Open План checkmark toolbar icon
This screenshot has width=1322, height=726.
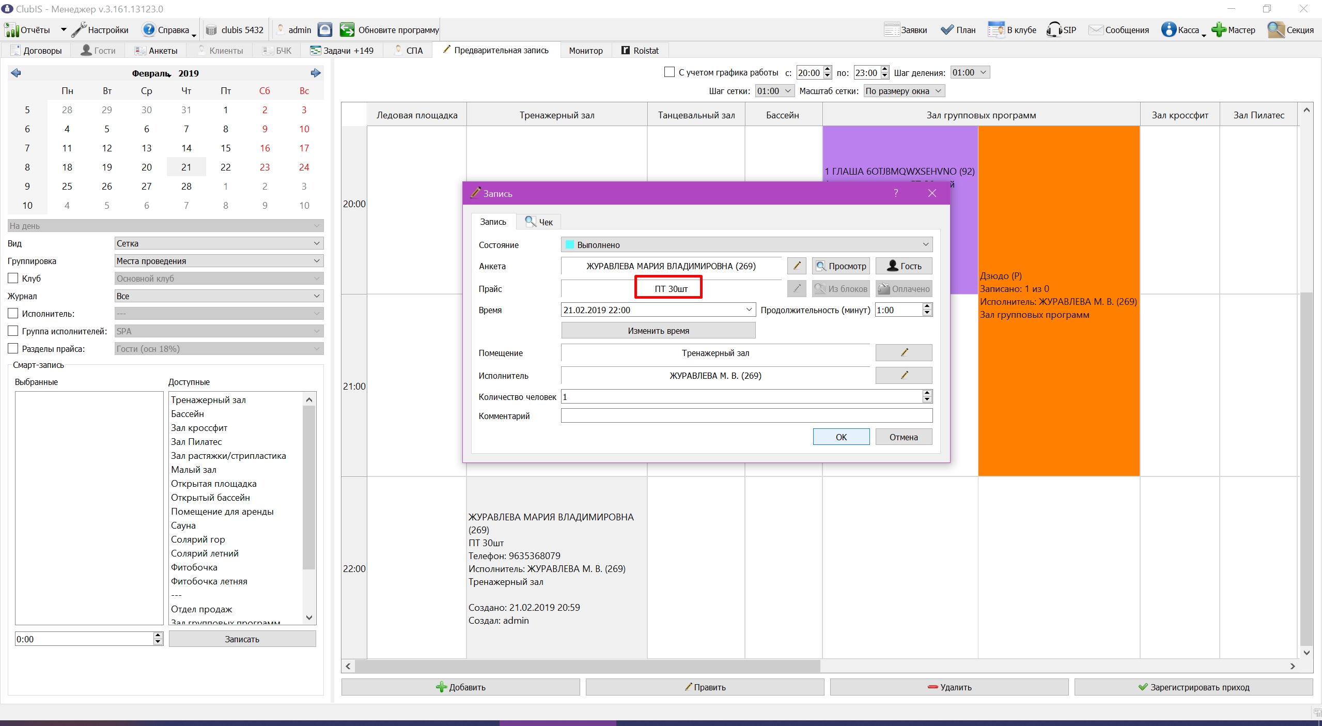(947, 30)
